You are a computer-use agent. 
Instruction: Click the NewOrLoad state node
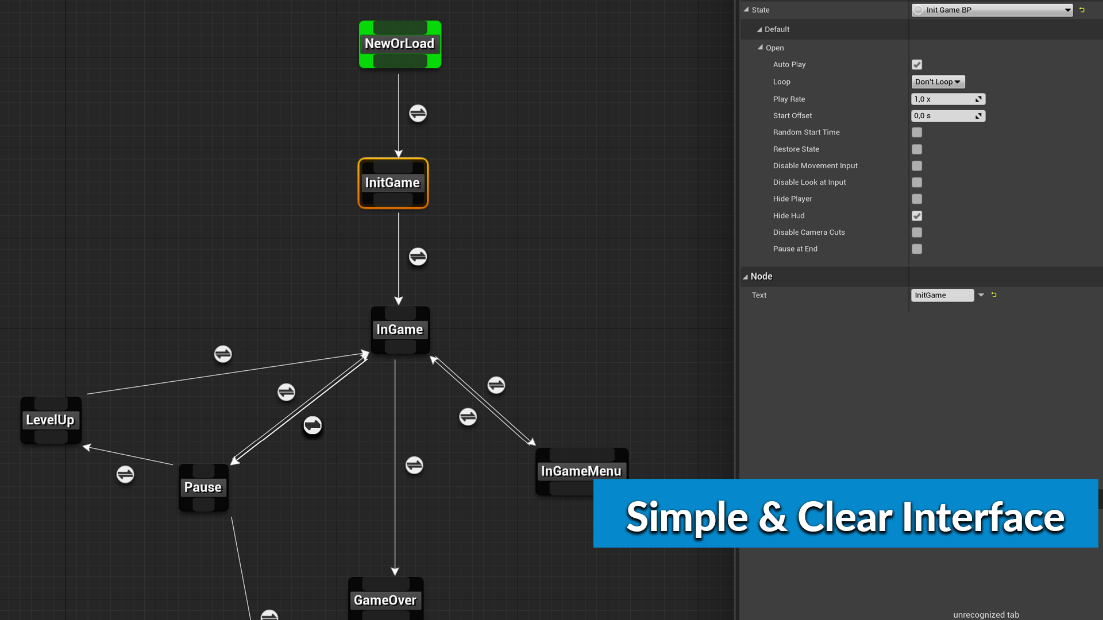coord(400,44)
